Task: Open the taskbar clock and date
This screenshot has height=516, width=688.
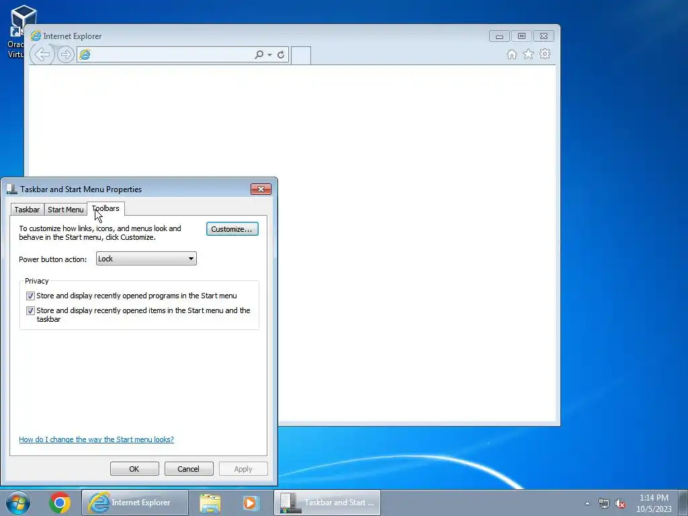Action: (654, 503)
